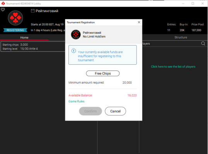
Task: Click the greyed-out Confirm button
Action: click(90, 111)
